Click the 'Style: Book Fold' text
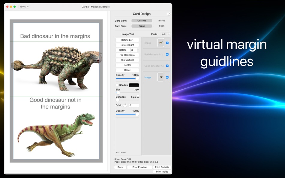The height and width of the screenshot is (178, 285). (123, 159)
